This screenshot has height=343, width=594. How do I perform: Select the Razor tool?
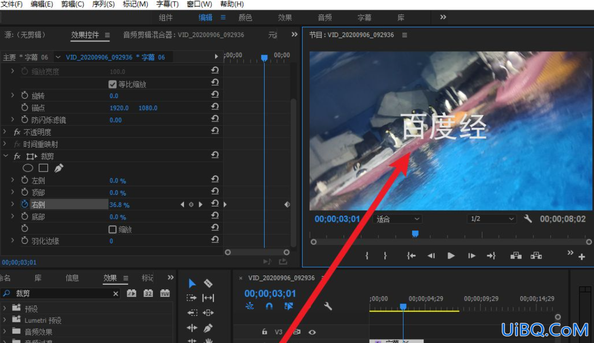coord(208,283)
